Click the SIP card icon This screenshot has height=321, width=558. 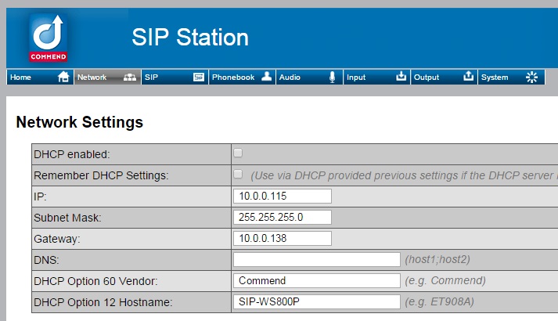(198, 77)
